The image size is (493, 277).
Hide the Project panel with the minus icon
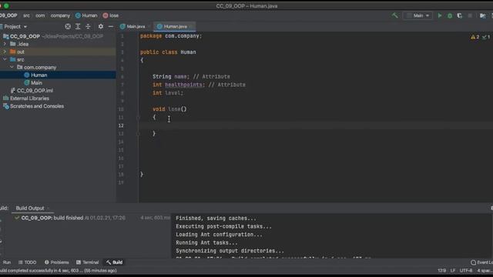111,27
